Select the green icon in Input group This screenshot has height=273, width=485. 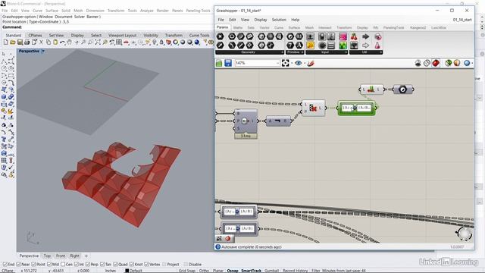point(343,45)
